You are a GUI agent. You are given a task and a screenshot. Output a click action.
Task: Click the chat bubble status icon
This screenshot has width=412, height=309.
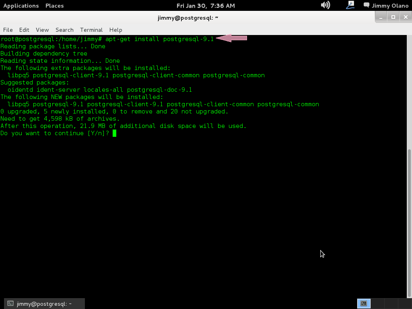click(366, 5)
